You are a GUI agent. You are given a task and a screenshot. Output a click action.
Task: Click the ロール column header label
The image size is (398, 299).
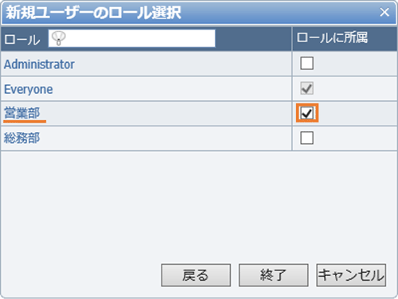[22, 40]
